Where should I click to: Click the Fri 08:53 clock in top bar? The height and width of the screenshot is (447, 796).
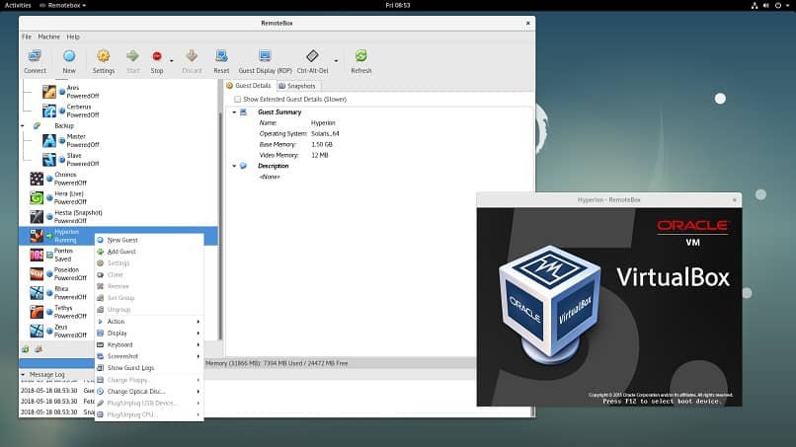click(x=397, y=5)
